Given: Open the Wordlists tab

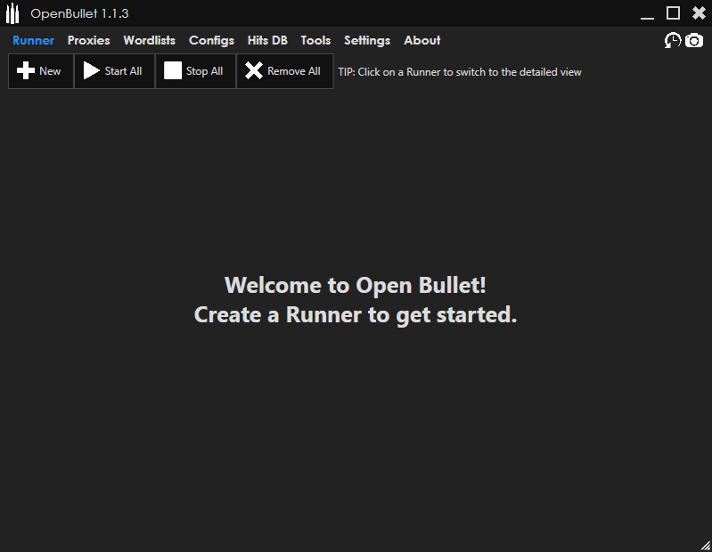Looking at the screenshot, I should pos(150,40).
